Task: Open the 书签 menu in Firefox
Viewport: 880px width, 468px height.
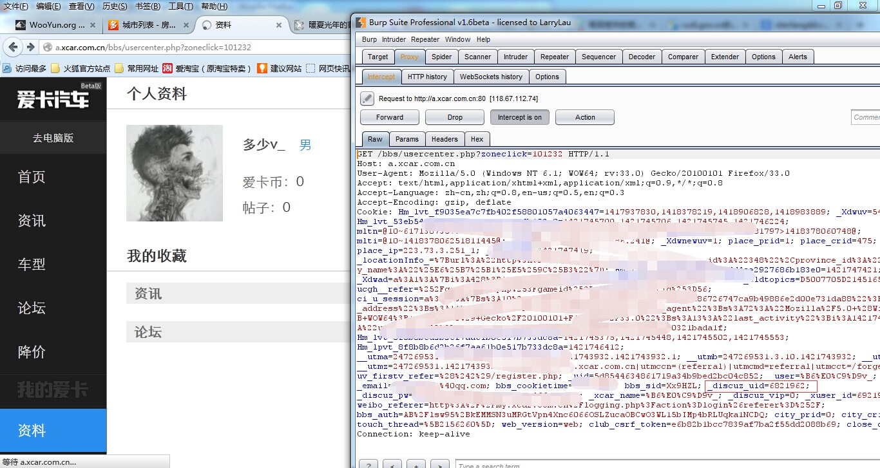Action: 148,6
